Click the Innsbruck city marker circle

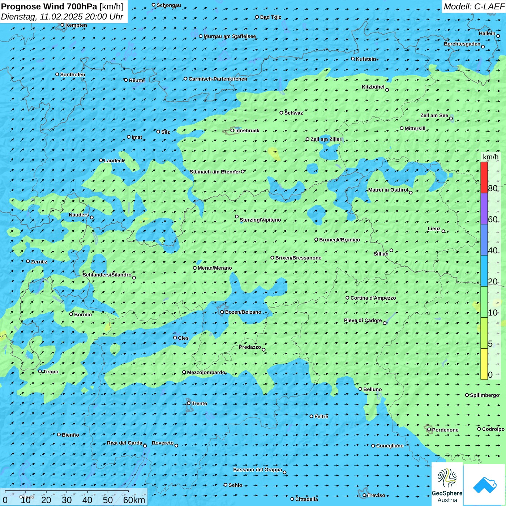pos(232,130)
